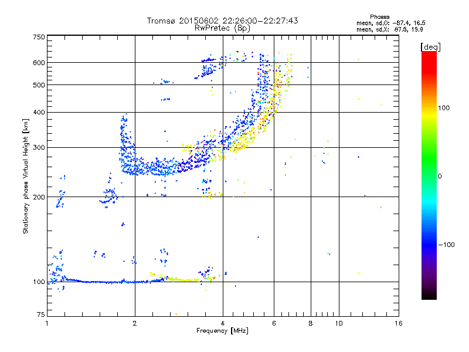The width and height of the screenshot is (469, 352).
Task: Click the x-axis tick label '4'
Action: coord(223,323)
